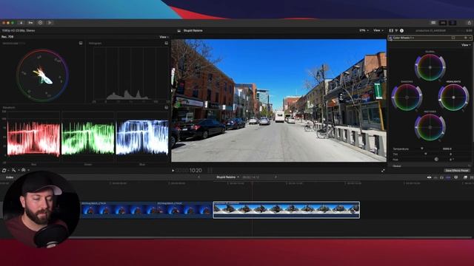Toggle the Browser panel visibility

click(x=433, y=23)
